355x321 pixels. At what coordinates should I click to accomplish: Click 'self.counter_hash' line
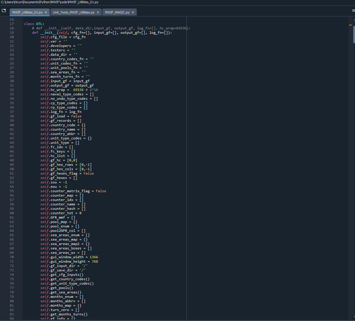tap(63, 209)
